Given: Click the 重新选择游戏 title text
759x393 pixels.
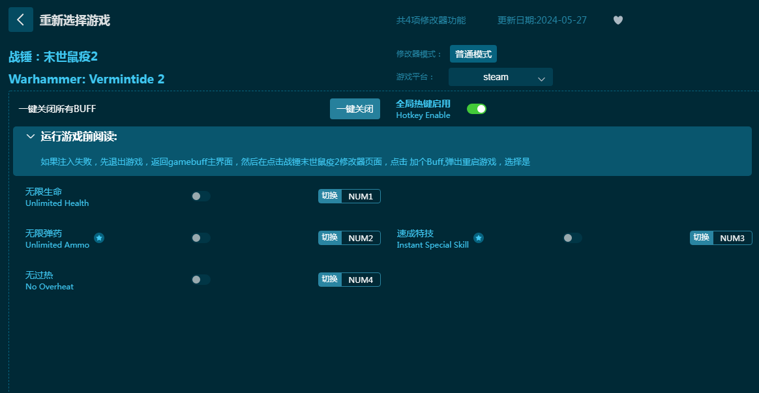Looking at the screenshot, I should tap(74, 20).
